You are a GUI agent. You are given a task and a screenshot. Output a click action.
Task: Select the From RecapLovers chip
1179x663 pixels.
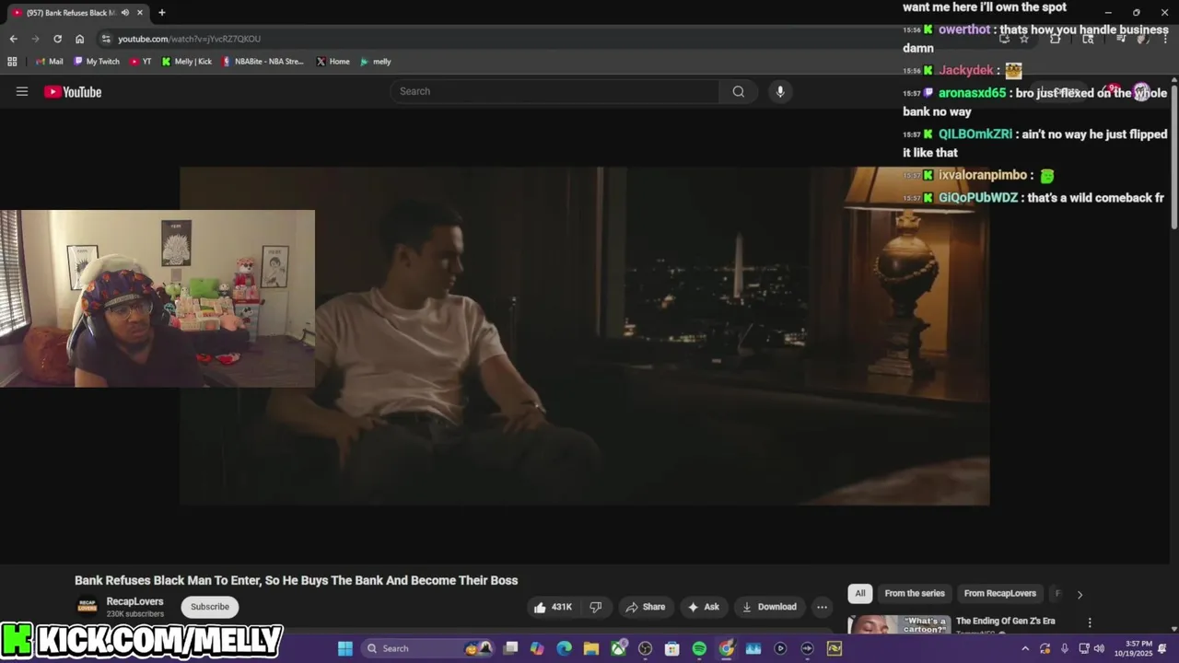(999, 593)
